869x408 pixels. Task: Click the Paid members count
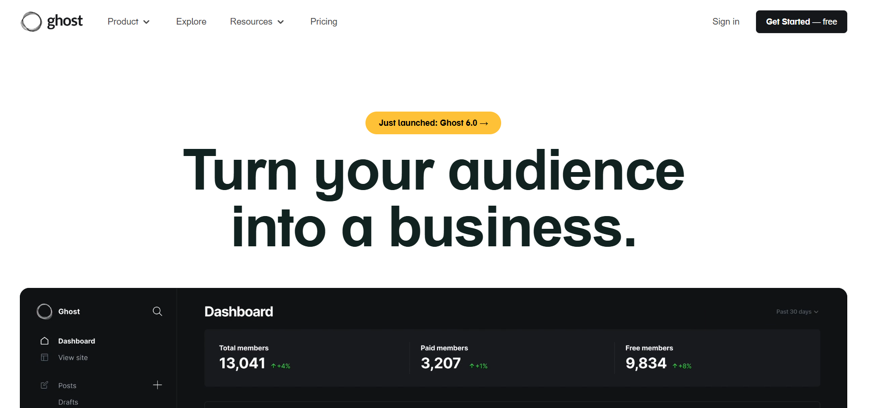441,363
